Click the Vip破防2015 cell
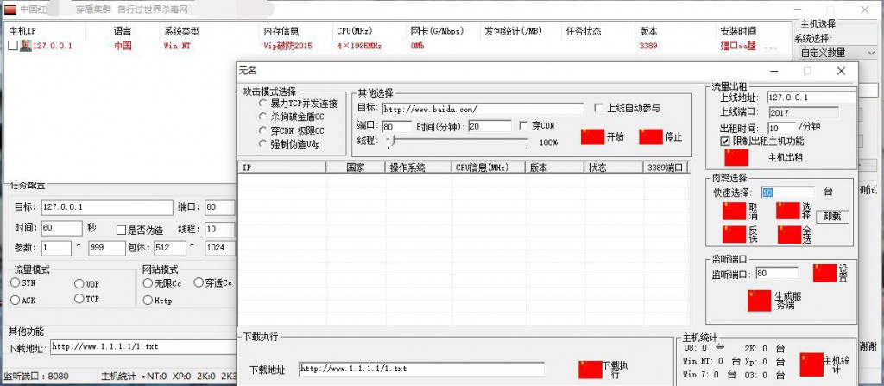Screen dimensions: 884x386 [287, 47]
